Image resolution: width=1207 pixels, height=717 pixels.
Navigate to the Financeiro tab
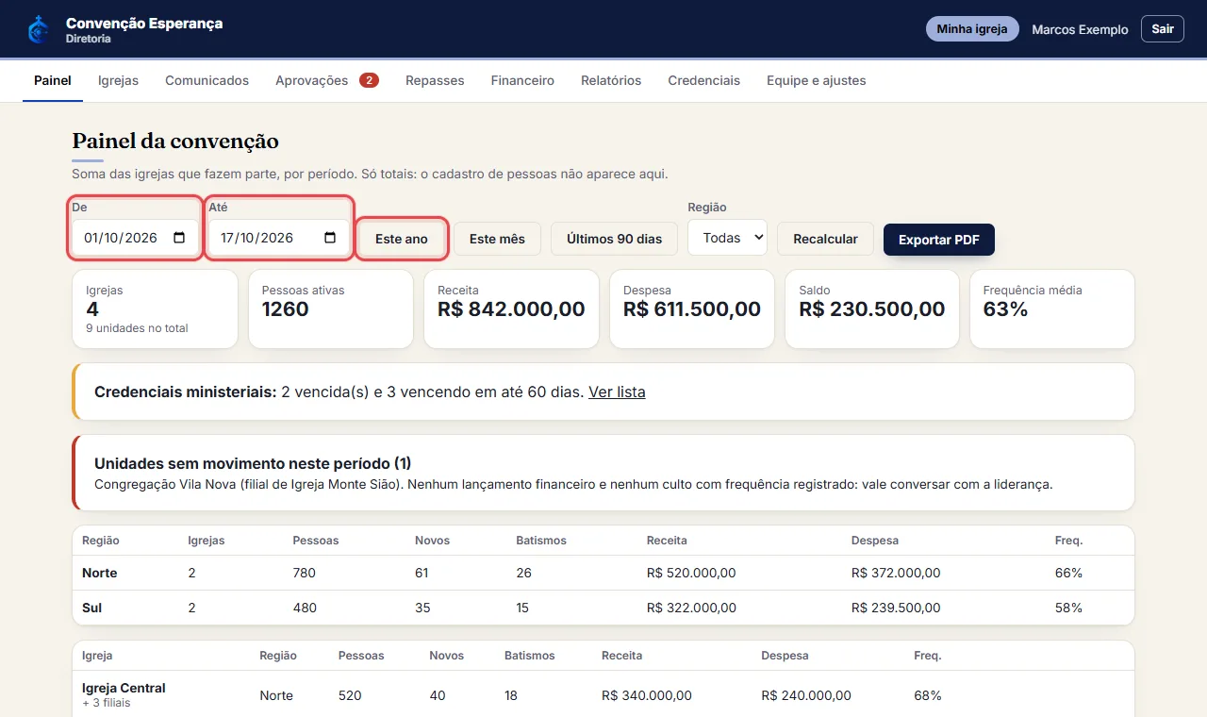[x=522, y=80]
